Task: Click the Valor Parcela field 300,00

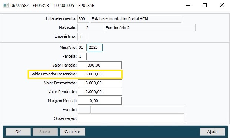Action: click(x=100, y=65)
